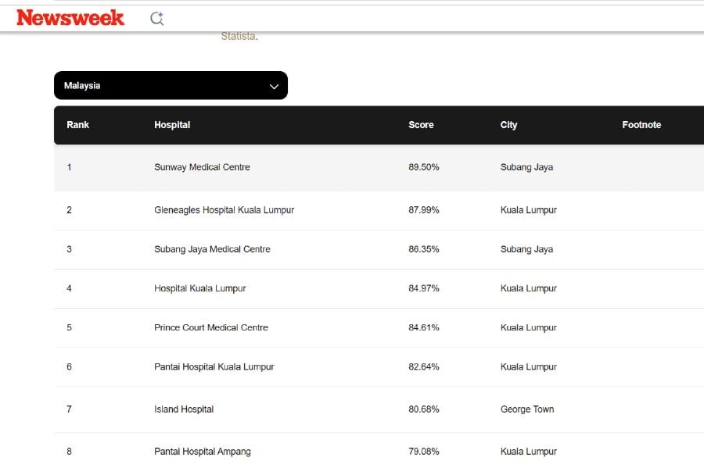Screen dimensions: 704x468
Task: Select Sunway Medical Centre hospital name
Action: tap(202, 166)
